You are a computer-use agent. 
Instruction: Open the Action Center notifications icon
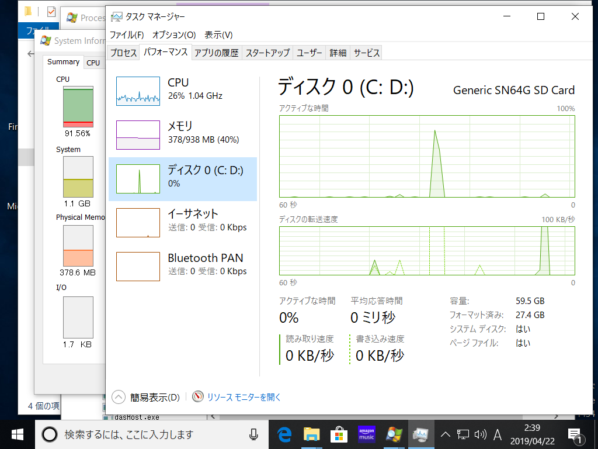(x=575, y=435)
